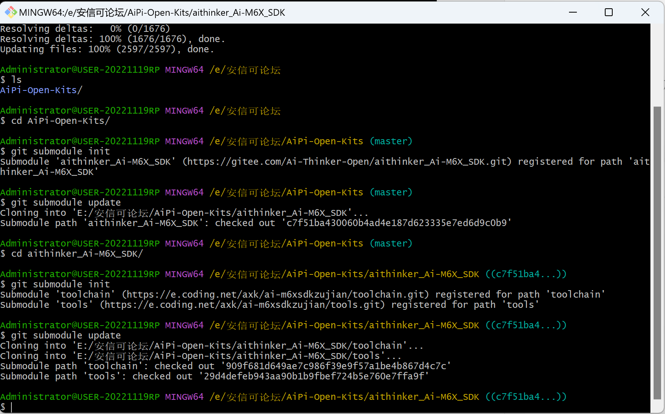Click the 'cd aithinker_Ai-M6X_SDK/' command line
Screen dimensions: 665x414
click(x=72, y=254)
